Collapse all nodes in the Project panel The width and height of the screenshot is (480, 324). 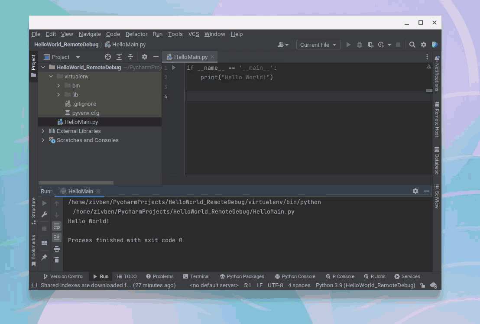tap(130, 57)
